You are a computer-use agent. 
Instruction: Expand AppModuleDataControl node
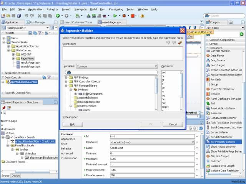click(x=3, y=82)
